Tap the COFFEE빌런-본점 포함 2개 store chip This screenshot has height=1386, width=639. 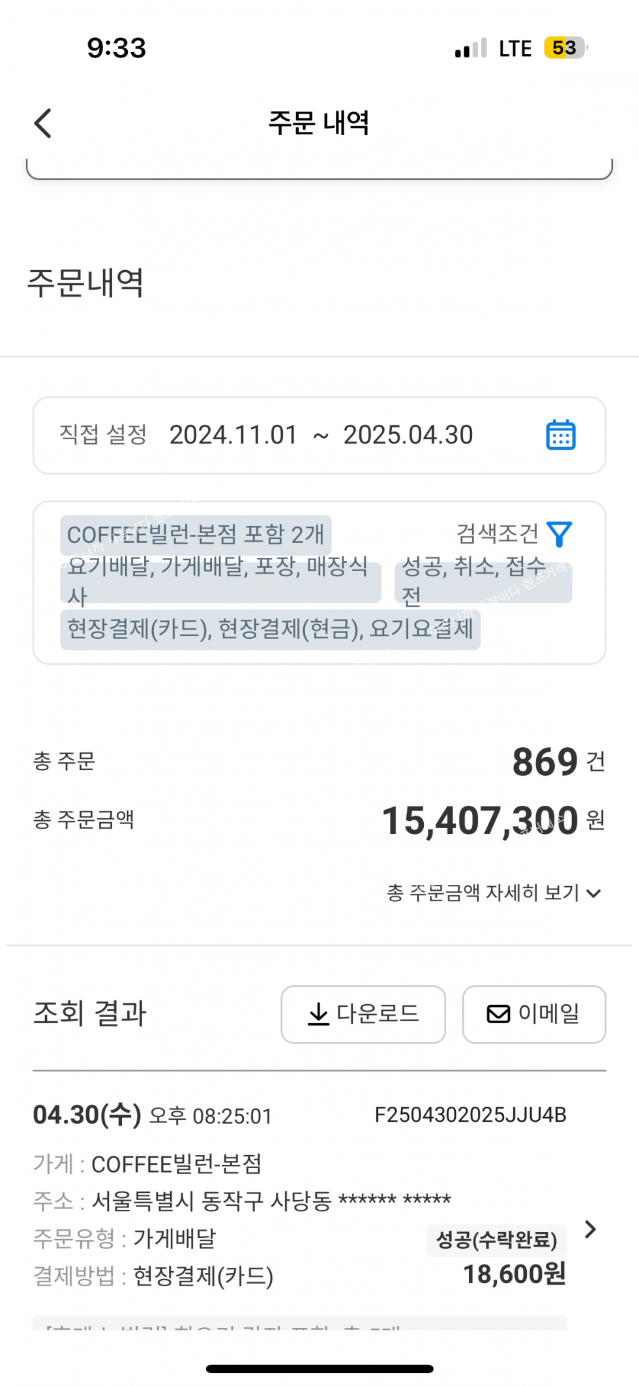[196, 535]
